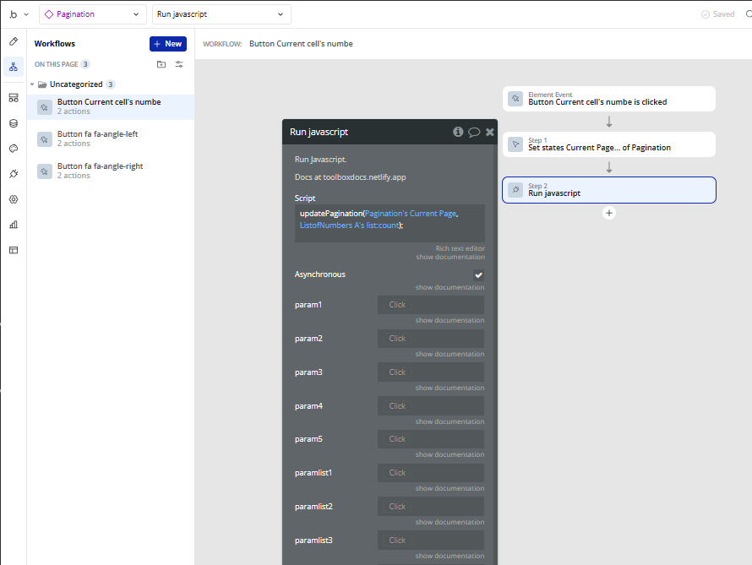Open the Settings tab gear icon
The width and height of the screenshot is (752, 565).
point(14,199)
